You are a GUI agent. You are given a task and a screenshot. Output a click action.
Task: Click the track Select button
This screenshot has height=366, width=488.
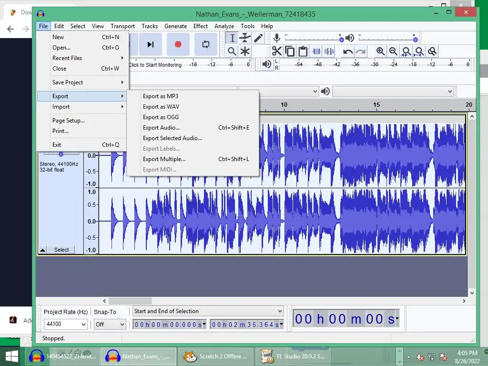click(61, 250)
